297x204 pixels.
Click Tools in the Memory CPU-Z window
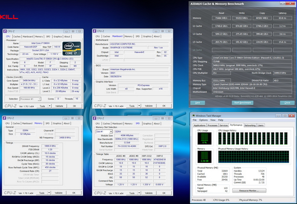(x=42, y=193)
